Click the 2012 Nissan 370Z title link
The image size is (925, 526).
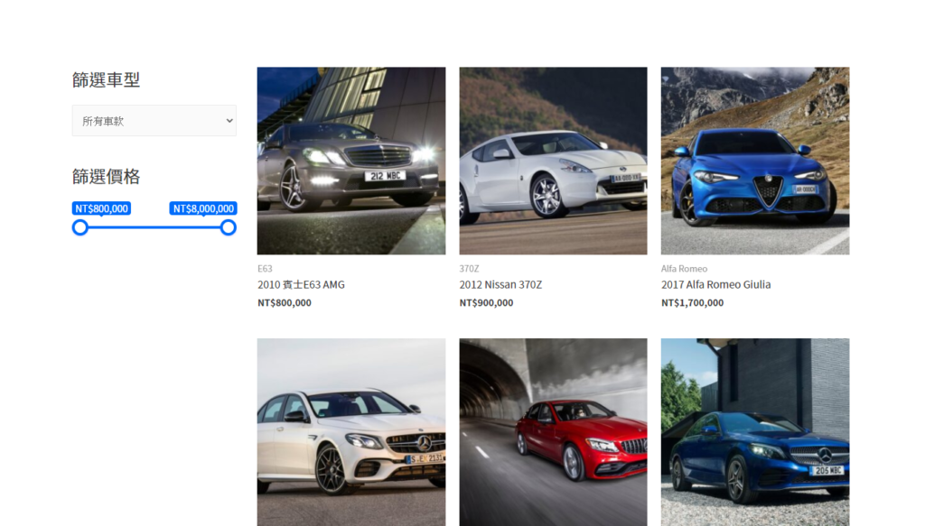(x=500, y=284)
